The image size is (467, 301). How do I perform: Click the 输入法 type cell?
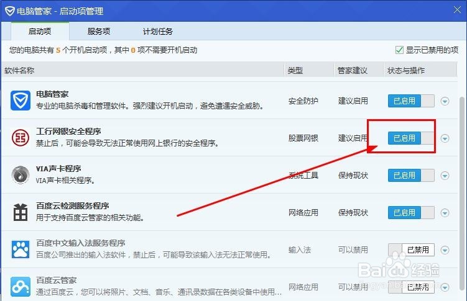[x=300, y=250]
